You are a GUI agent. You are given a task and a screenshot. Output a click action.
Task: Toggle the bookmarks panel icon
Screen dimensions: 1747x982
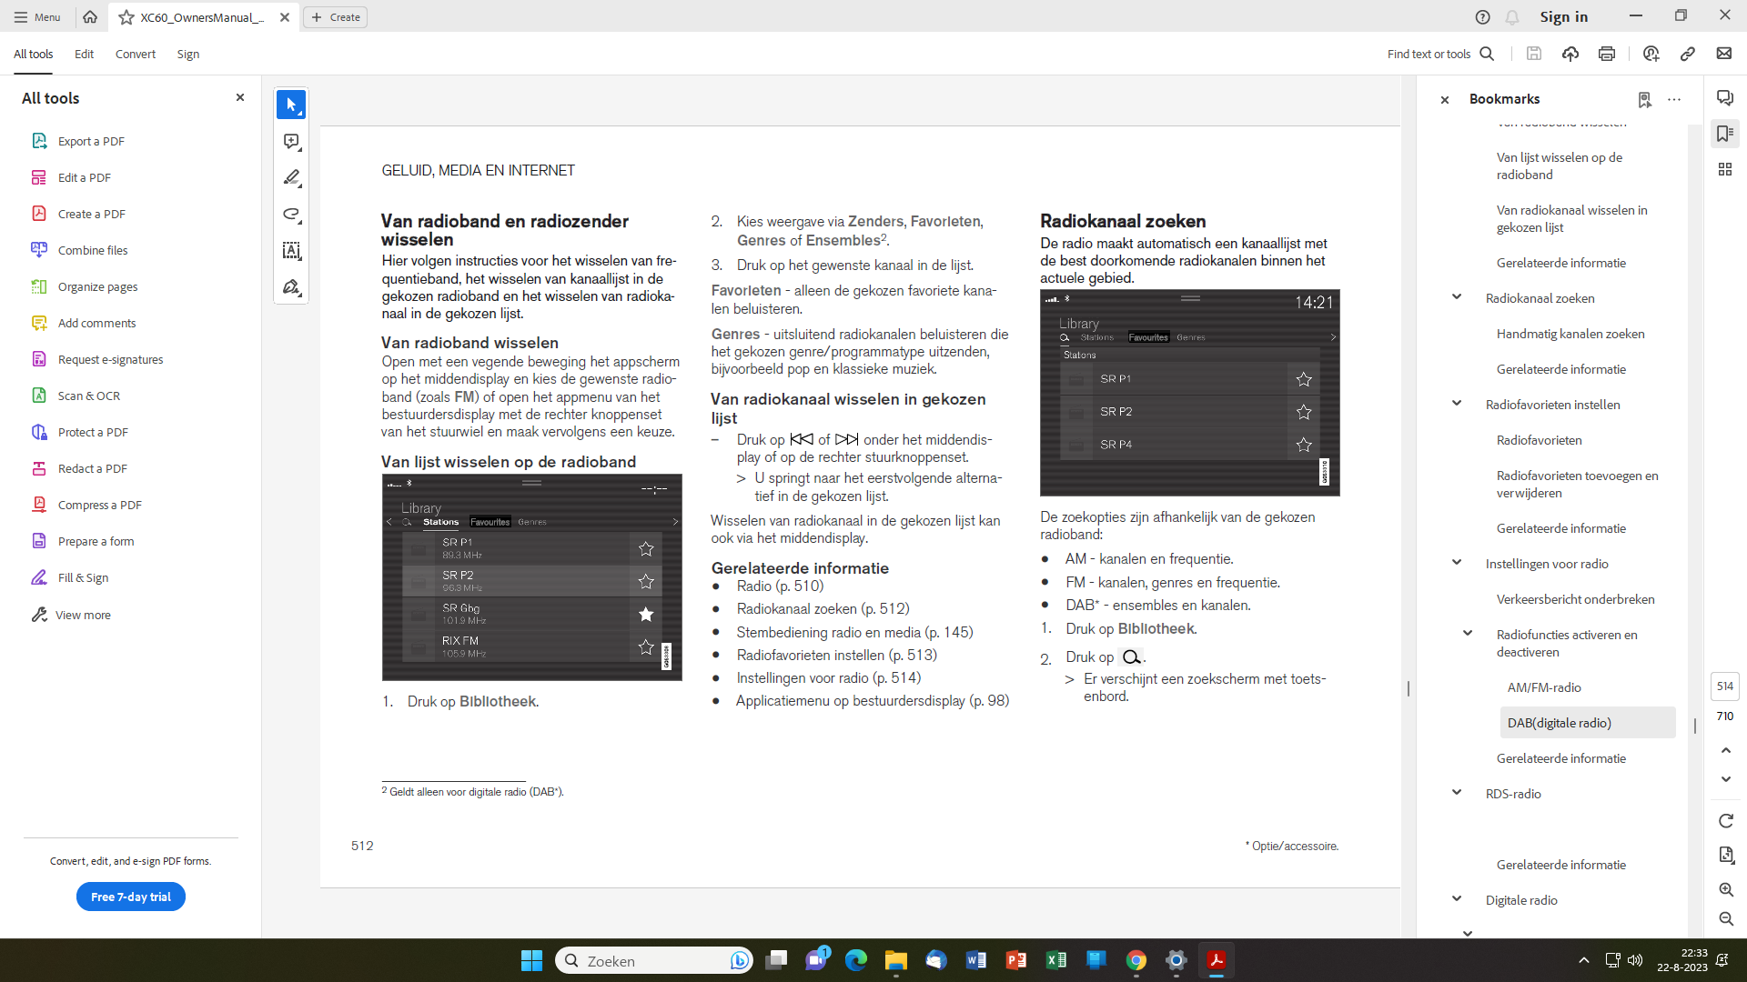tap(1725, 134)
